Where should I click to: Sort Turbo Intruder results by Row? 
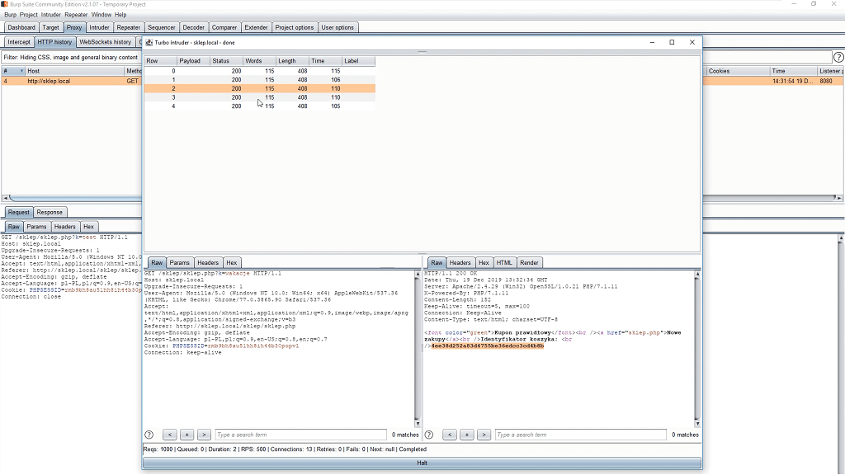click(x=160, y=61)
